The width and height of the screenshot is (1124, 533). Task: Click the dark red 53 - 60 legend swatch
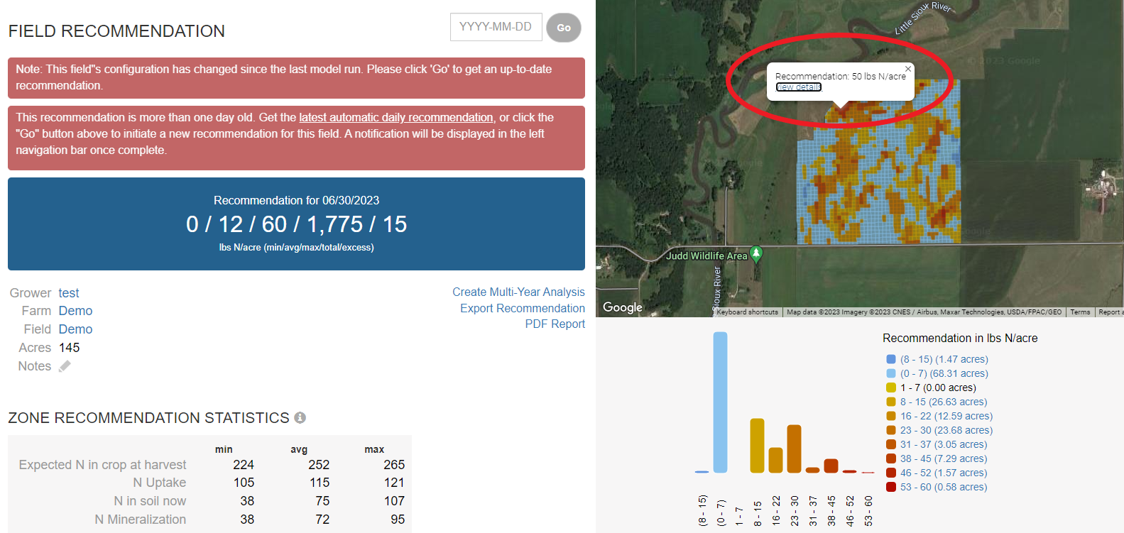[890, 487]
